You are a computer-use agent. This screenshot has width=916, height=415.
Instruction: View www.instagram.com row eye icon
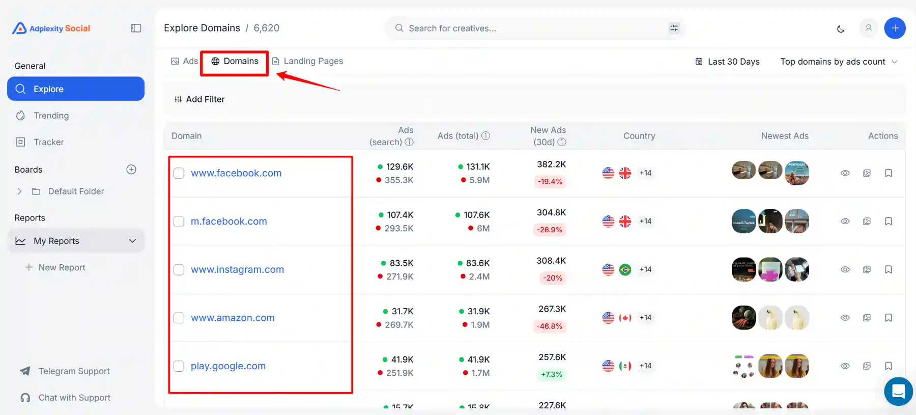point(845,269)
